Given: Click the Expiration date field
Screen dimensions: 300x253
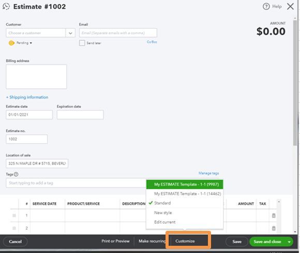Looking at the screenshot, I should [x=80, y=115].
